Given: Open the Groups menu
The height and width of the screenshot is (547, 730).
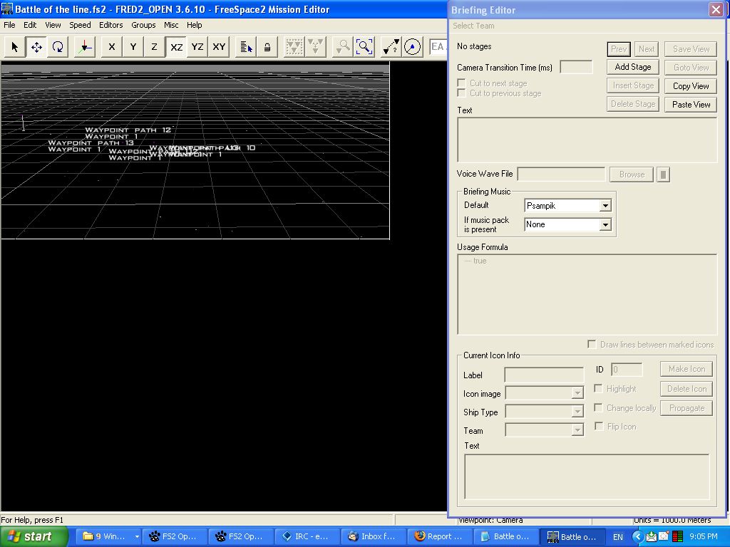Looking at the screenshot, I should 143,25.
